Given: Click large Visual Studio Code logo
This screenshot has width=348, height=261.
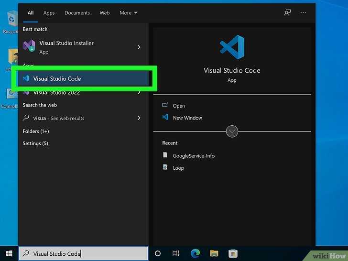Looking at the screenshot, I should pyautogui.click(x=232, y=47).
